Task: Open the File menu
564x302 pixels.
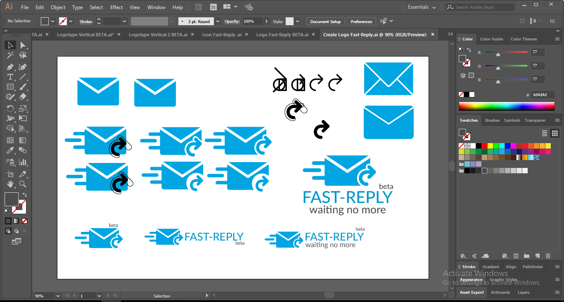Action: tap(25, 7)
